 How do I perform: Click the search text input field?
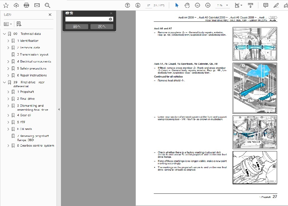(87, 19)
